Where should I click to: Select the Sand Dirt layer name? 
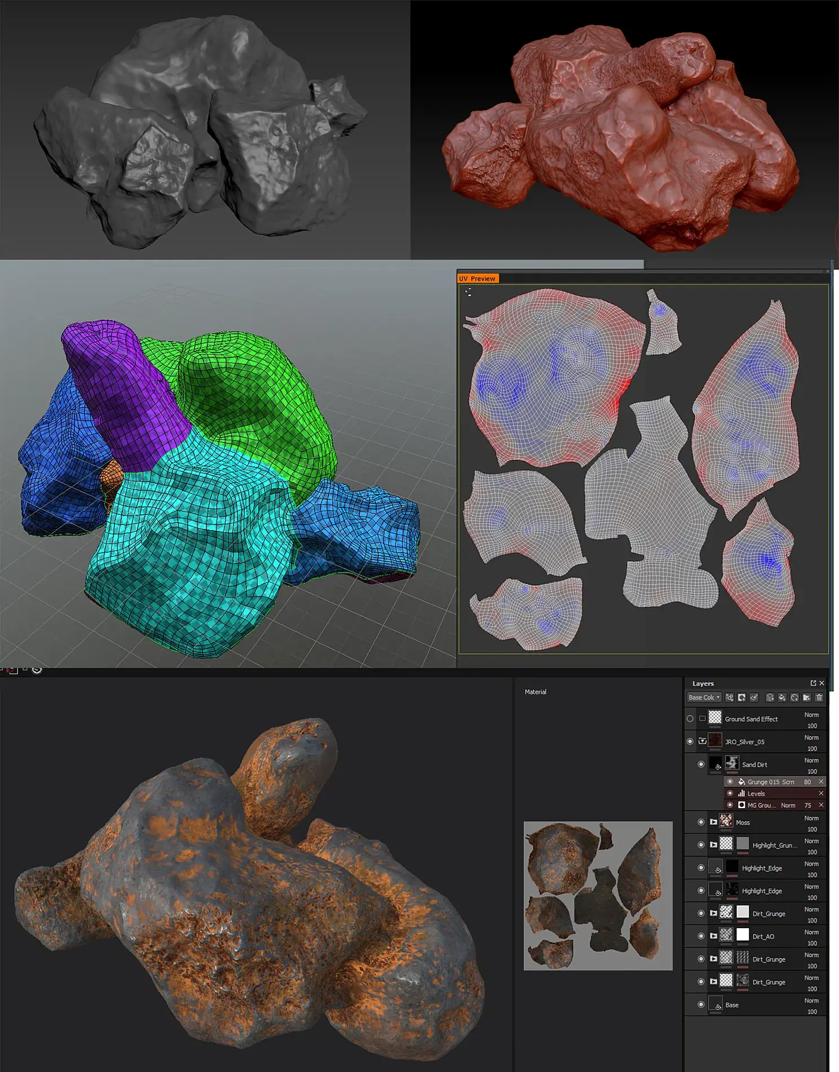754,765
